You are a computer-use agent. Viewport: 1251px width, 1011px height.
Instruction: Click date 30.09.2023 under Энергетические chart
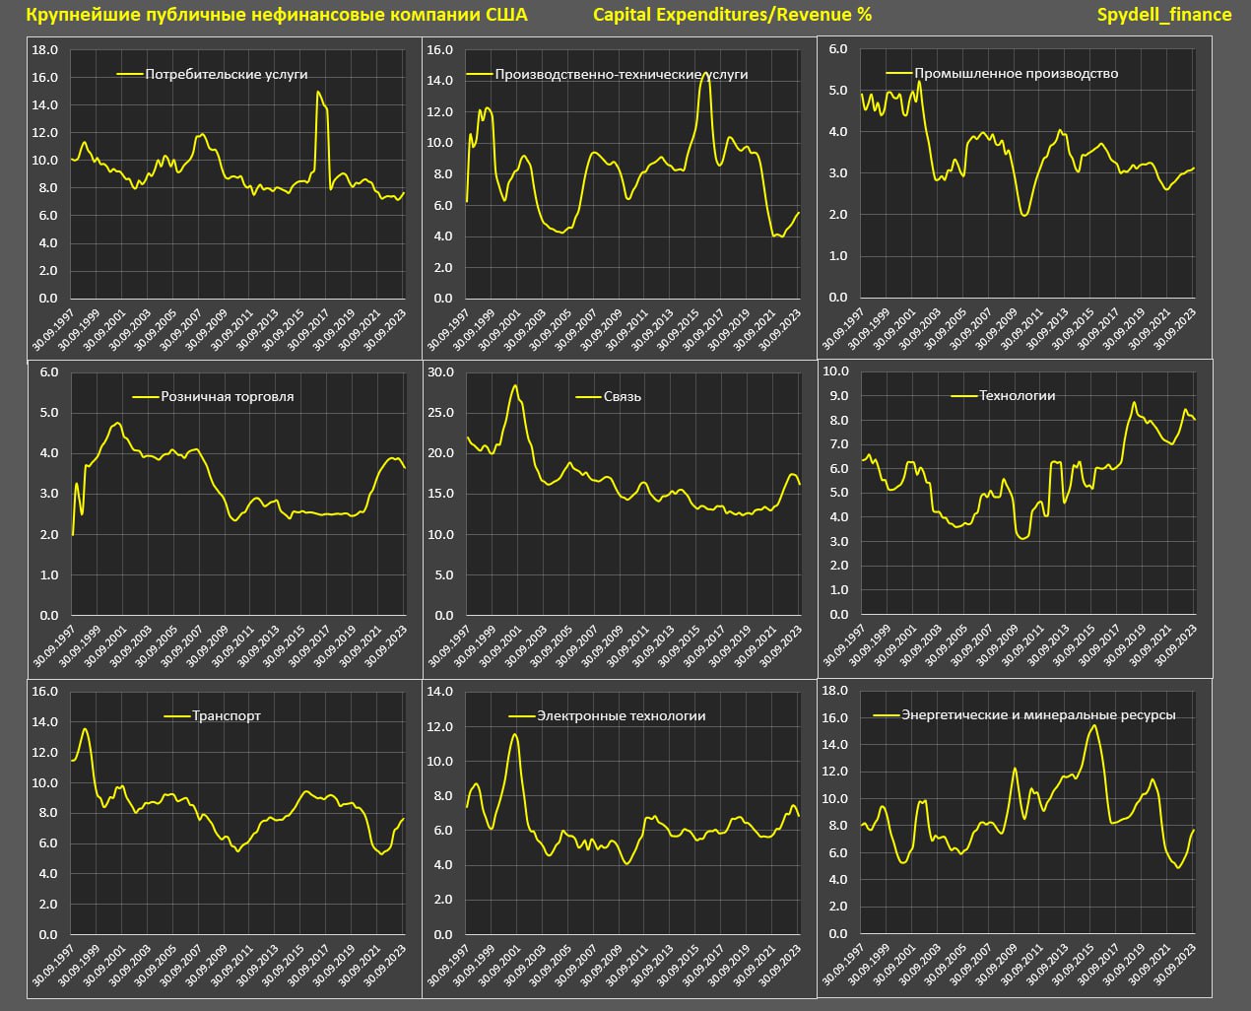1175,964
